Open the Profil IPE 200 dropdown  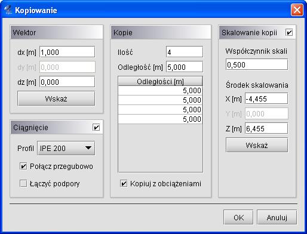pyautogui.click(x=66, y=148)
